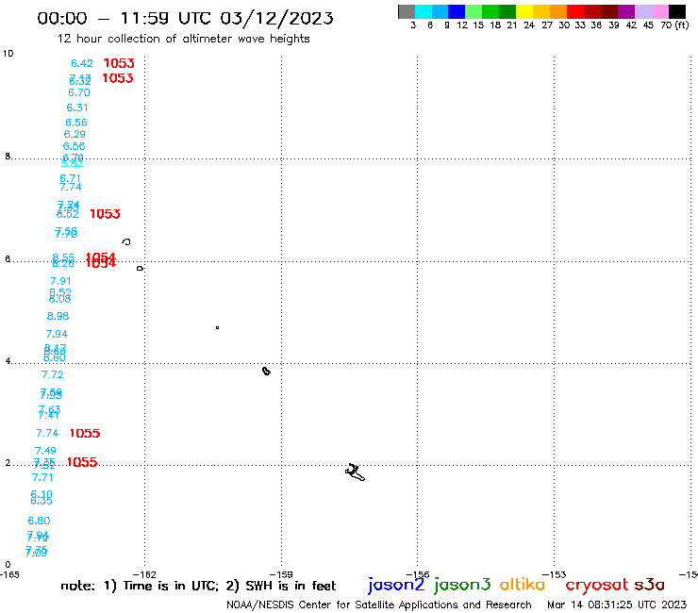Click the yellow swatch in the legend
The height and width of the screenshot is (613, 698).
pyautogui.click(x=523, y=11)
